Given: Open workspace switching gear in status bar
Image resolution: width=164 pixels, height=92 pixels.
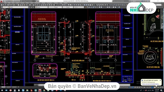Looking at the screenshot, I should tap(144, 87).
